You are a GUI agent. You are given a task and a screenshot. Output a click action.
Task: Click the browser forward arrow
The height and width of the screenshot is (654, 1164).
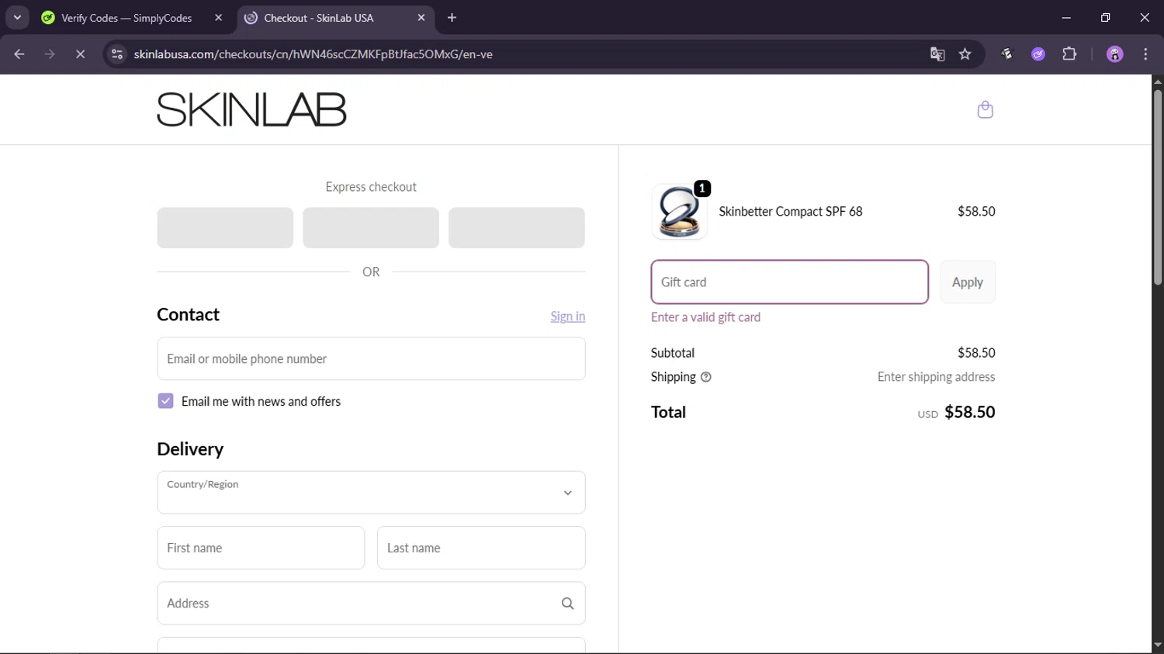tap(50, 54)
